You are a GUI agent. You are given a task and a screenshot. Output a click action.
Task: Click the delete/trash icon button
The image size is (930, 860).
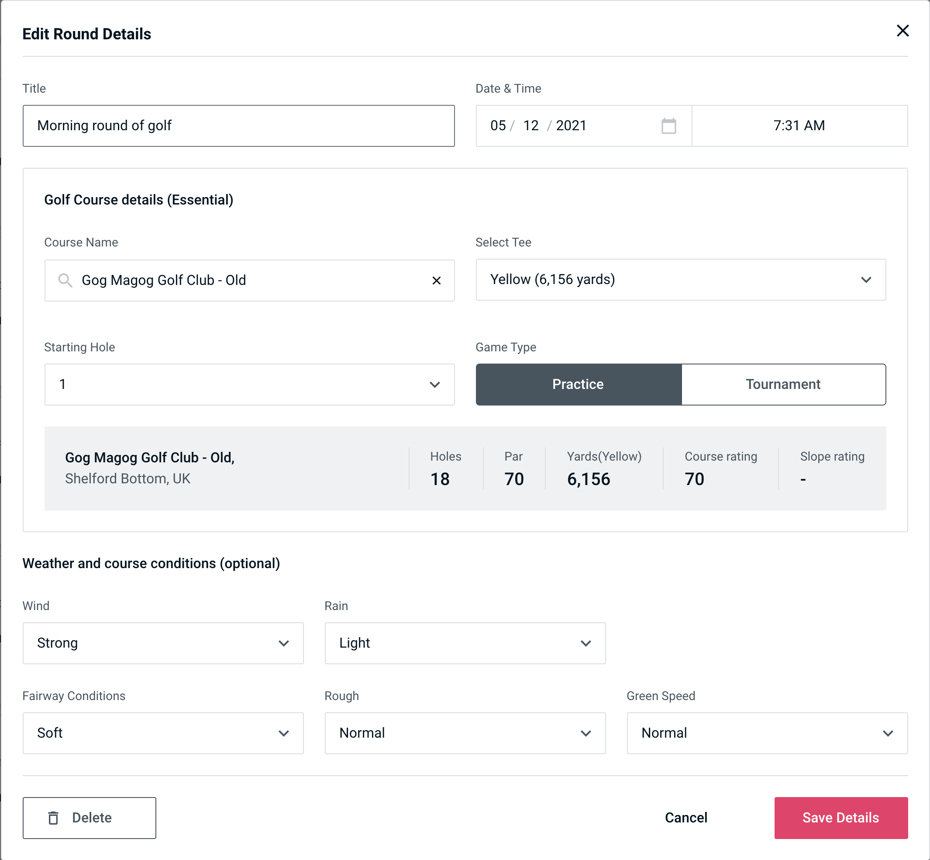click(x=54, y=817)
